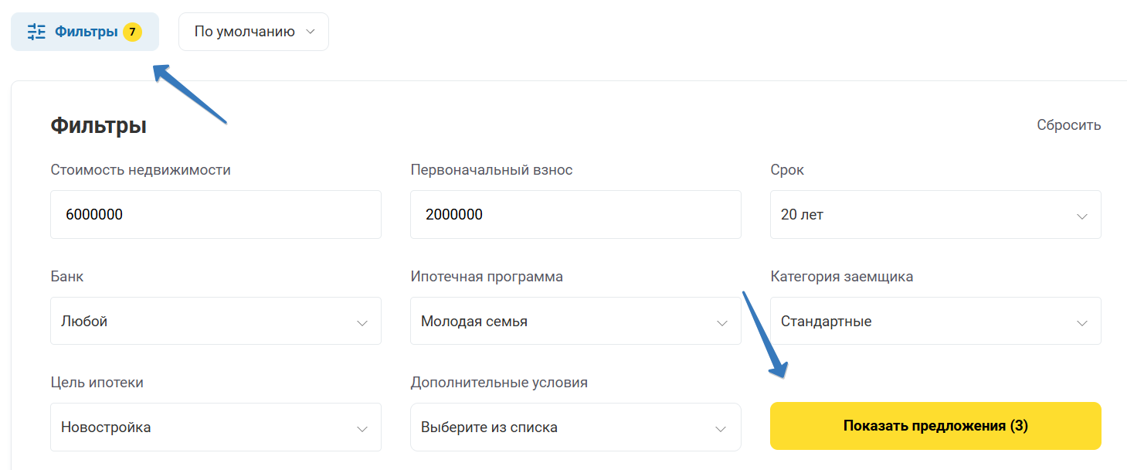Click the Фильтры panel heading
The image size is (1127, 470).
[x=98, y=125]
